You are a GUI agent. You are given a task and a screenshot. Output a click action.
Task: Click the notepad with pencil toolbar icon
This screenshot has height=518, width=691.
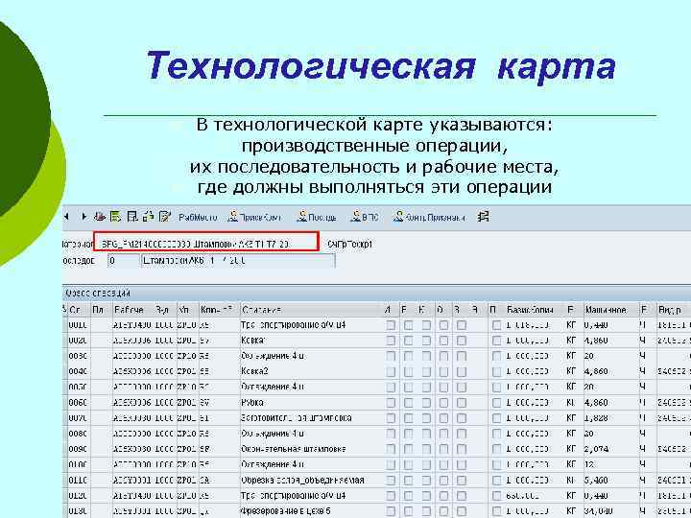tap(165, 217)
